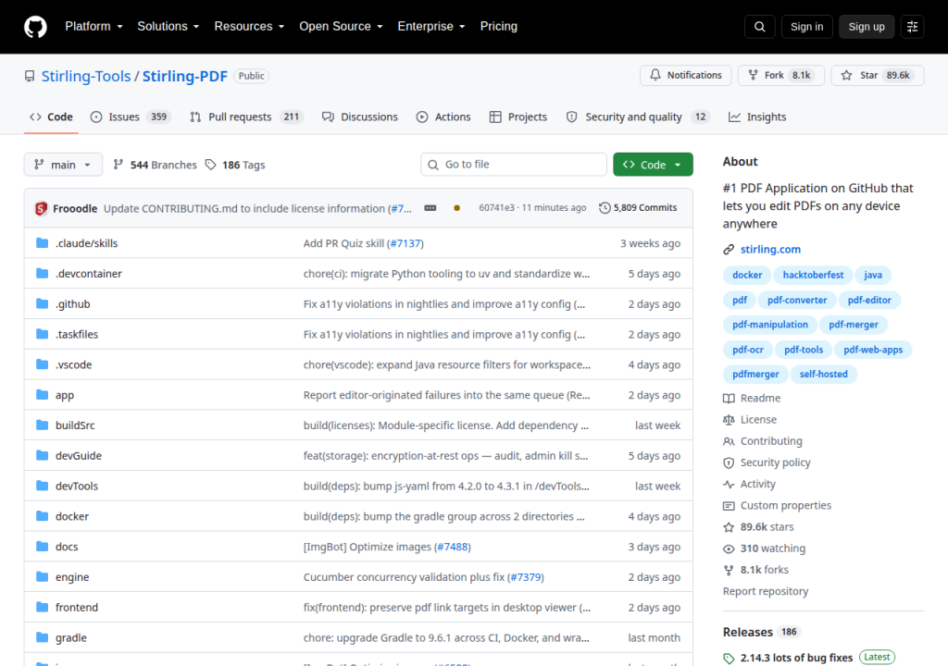Image resolution: width=948 pixels, height=666 pixels.
Task: Click the buildSrc folder icon
Action: point(42,425)
